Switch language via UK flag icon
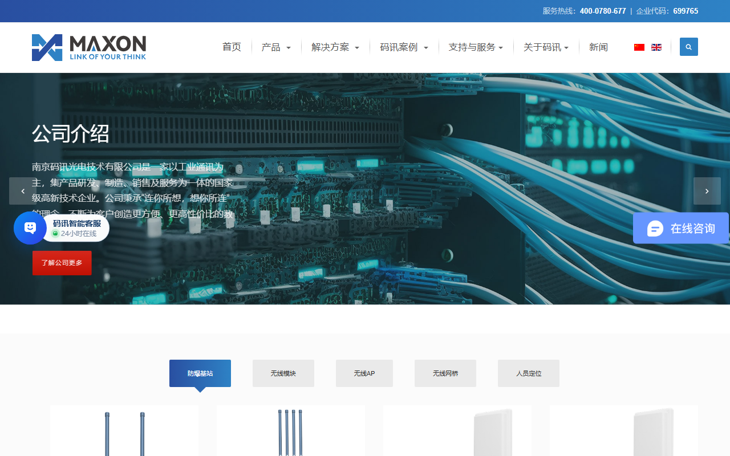 coord(656,47)
